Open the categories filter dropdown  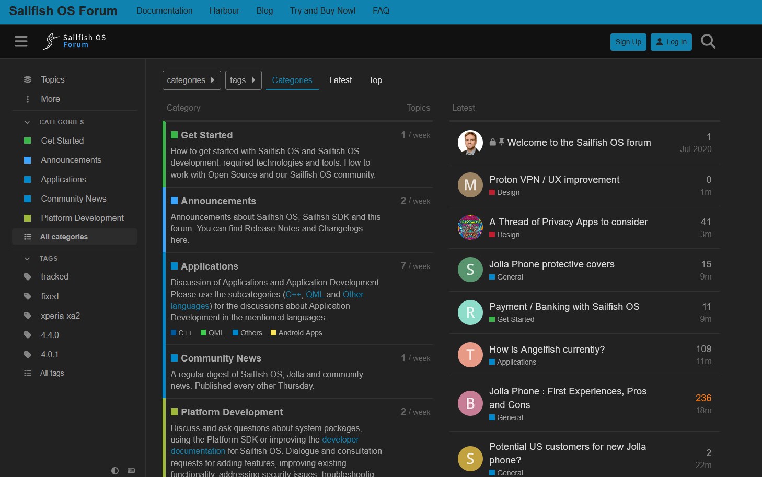(x=191, y=80)
